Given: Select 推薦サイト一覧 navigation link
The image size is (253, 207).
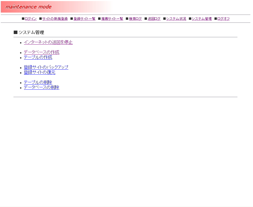Looking at the screenshot, I should [112, 19].
